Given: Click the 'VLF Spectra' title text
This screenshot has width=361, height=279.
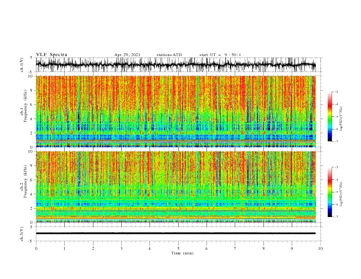Looking at the screenshot, I should coord(52,55).
